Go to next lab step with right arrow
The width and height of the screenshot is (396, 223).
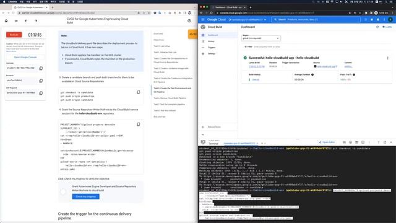pyautogui.click(x=36, y=20)
